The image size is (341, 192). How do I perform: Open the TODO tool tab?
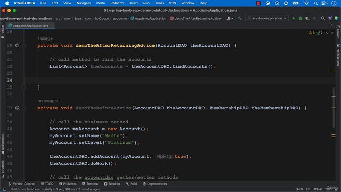coord(47,183)
